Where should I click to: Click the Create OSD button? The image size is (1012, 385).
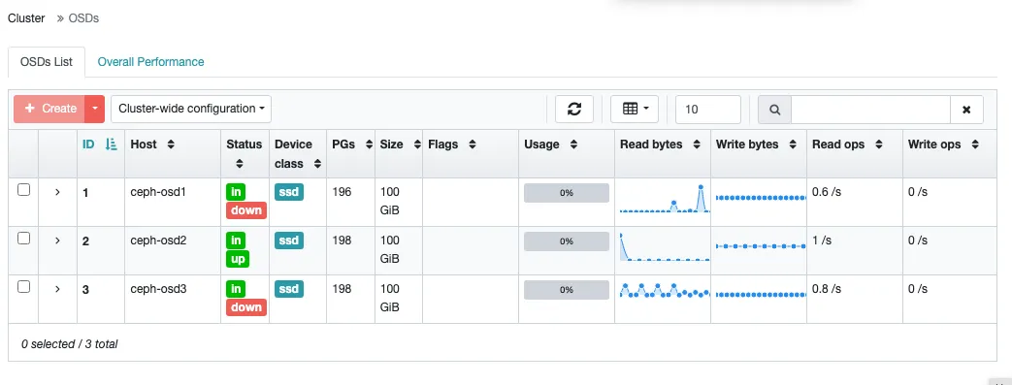[49, 109]
